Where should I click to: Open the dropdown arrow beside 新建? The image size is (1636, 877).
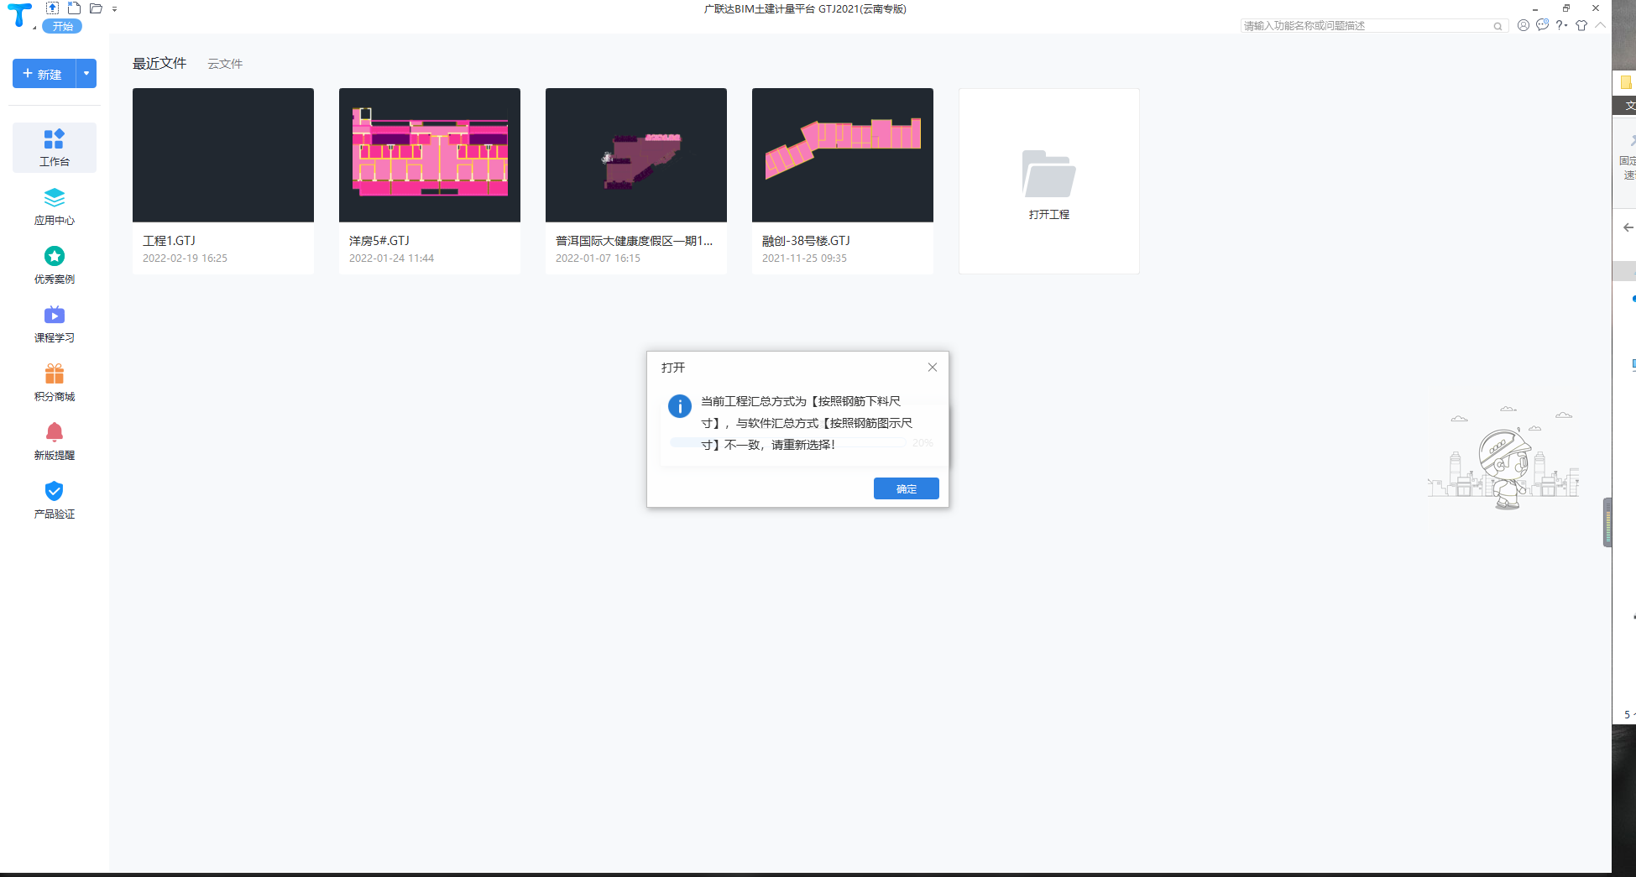point(86,74)
